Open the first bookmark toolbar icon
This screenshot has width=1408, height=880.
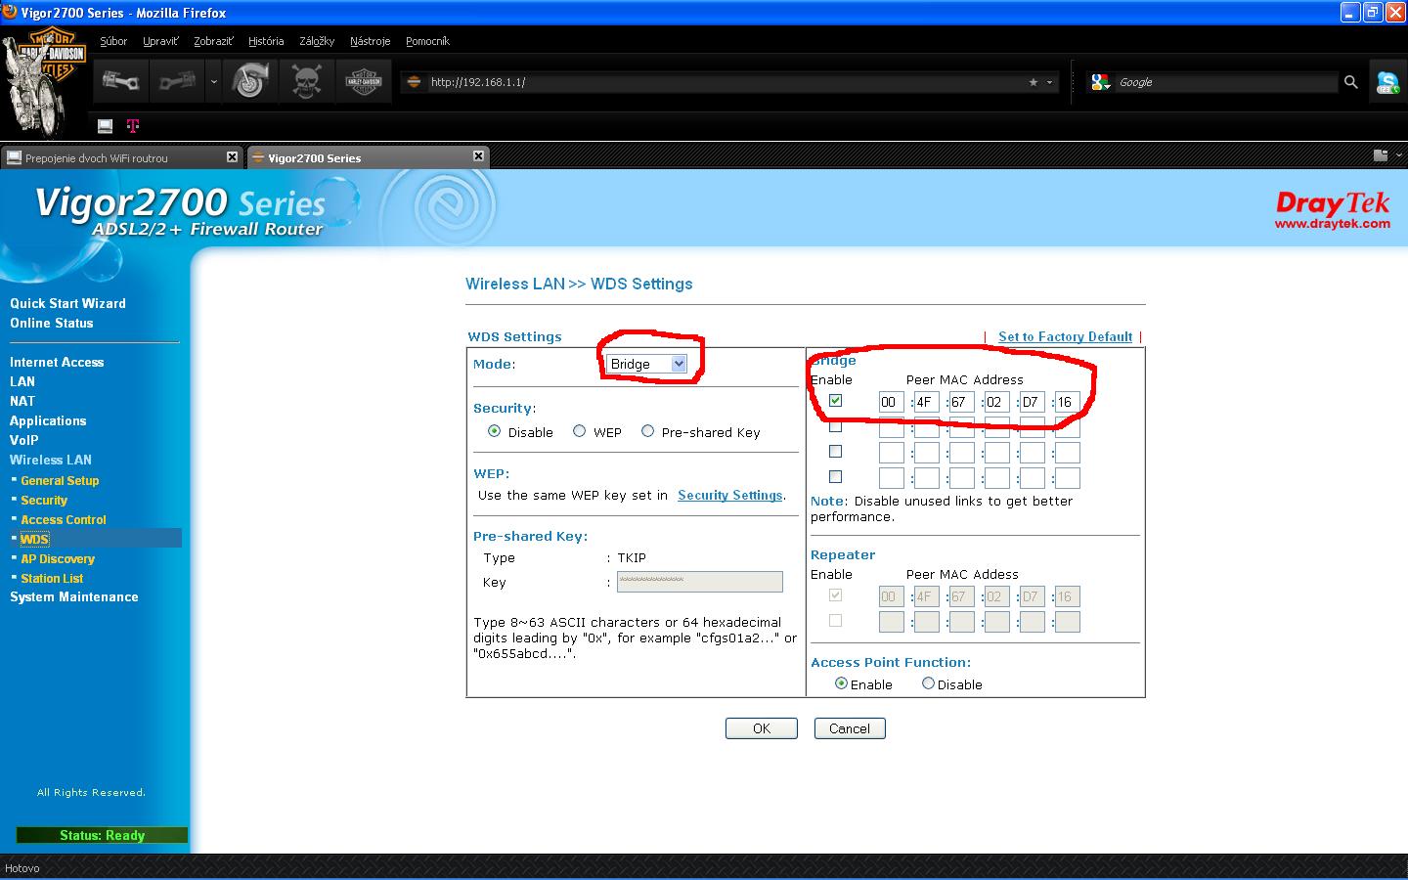[x=106, y=125]
